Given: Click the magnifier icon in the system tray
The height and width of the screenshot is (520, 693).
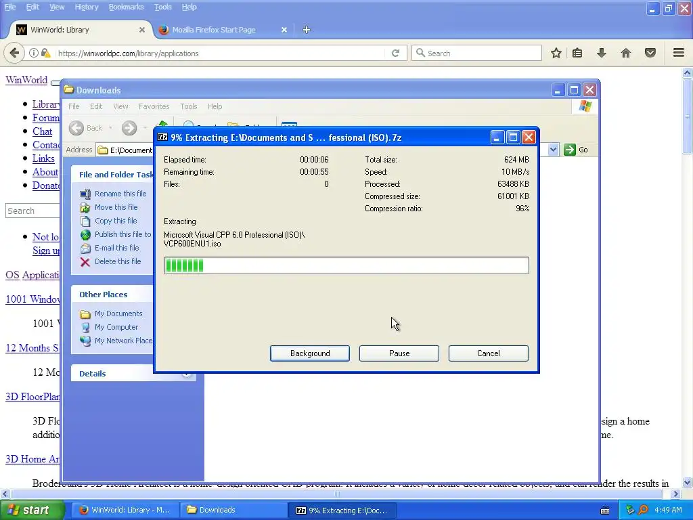Looking at the screenshot, I should click(x=643, y=510).
